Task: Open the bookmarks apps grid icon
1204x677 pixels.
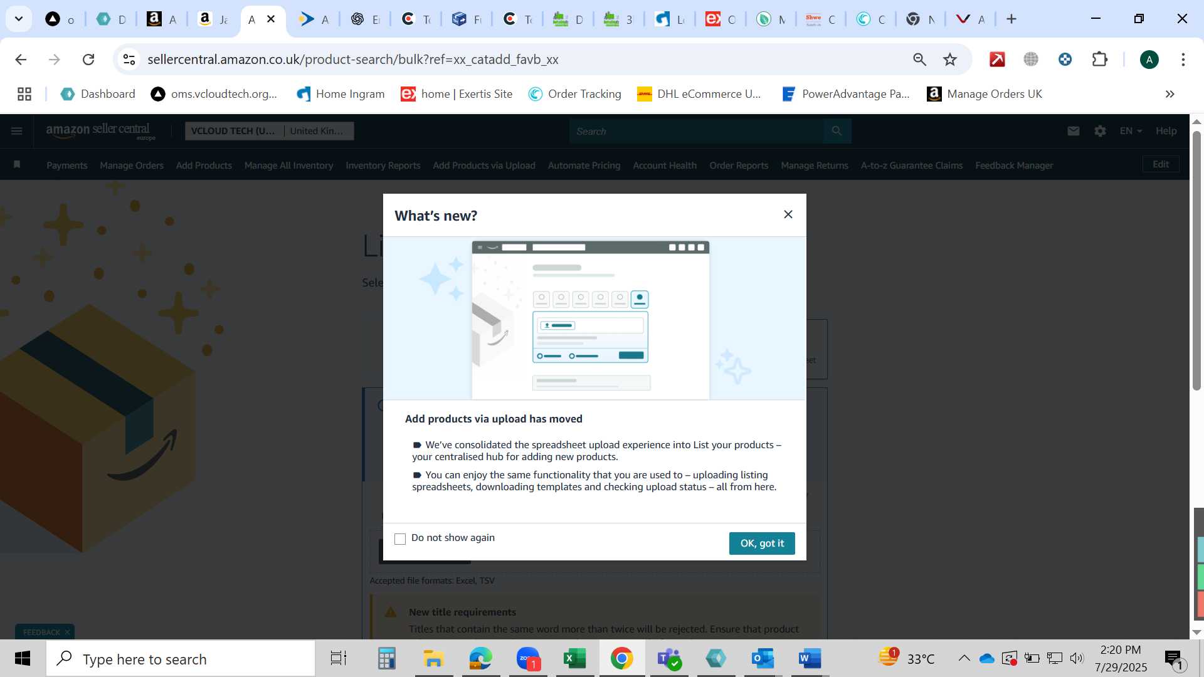Action: (x=24, y=94)
